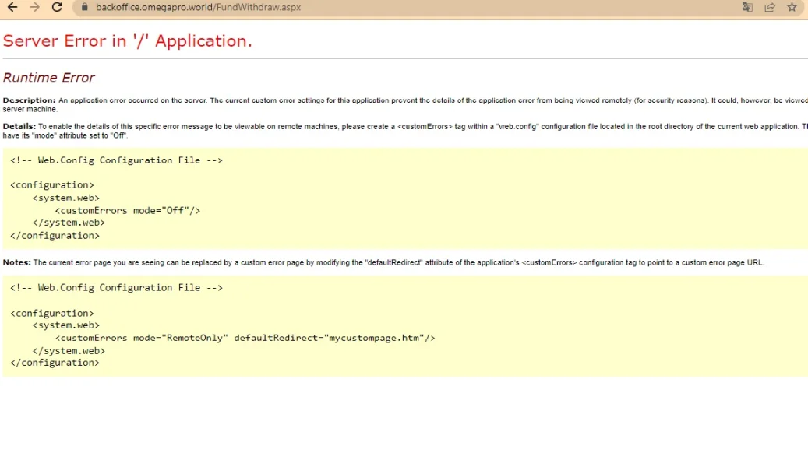Click the 'Runtime Error' subheading
Image resolution: width=808 pixels, height=467 pixels.
pyautogui.click(x=49, y=77)
